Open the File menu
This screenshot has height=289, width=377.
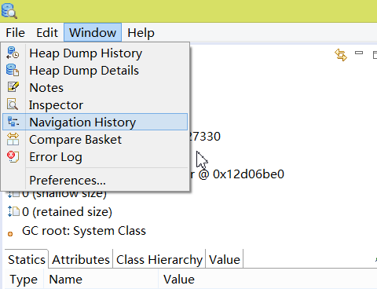click(16, 33)
